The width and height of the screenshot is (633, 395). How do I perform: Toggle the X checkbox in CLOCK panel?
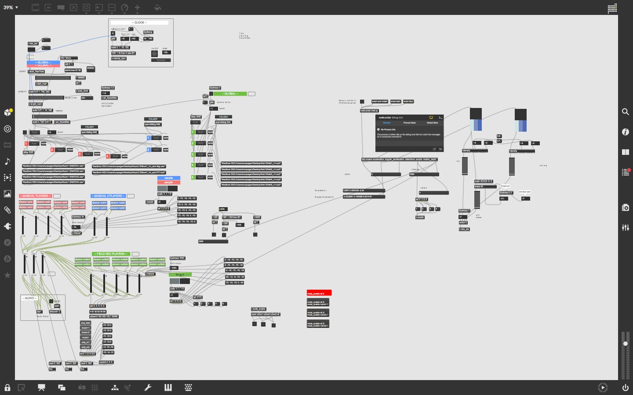click(x=113, y=33)
